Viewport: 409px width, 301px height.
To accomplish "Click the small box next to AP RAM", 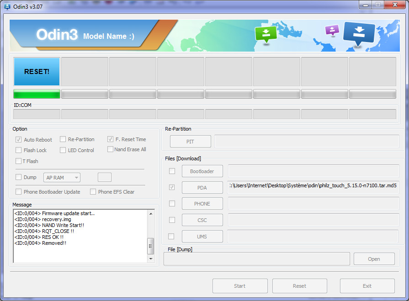I will tap(105, 177).
